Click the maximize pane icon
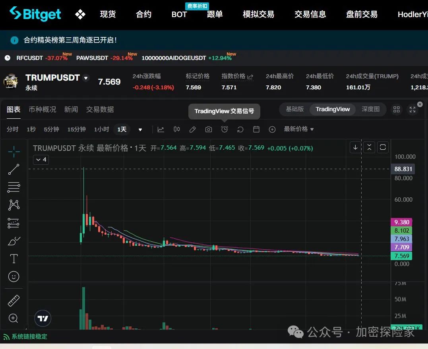 [x=383, y=147]
